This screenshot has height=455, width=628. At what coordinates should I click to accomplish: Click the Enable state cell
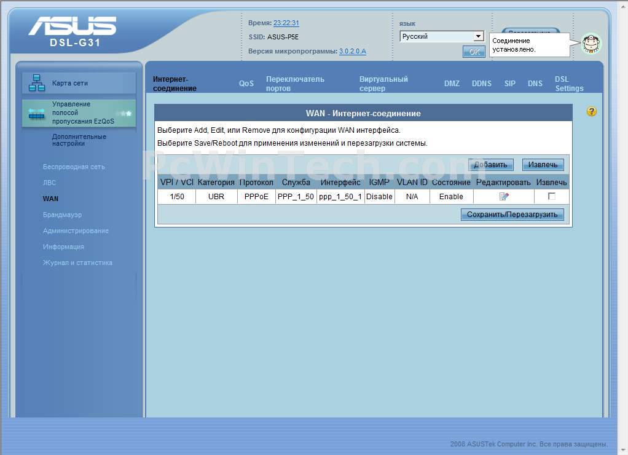pyautogui.click(x=451, y=196)
